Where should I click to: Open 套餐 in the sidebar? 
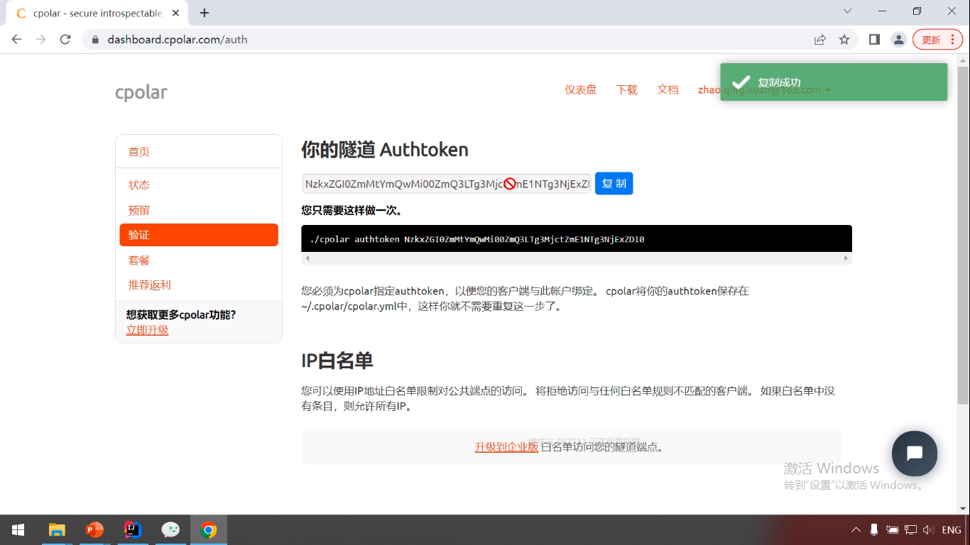pos(139,260)
